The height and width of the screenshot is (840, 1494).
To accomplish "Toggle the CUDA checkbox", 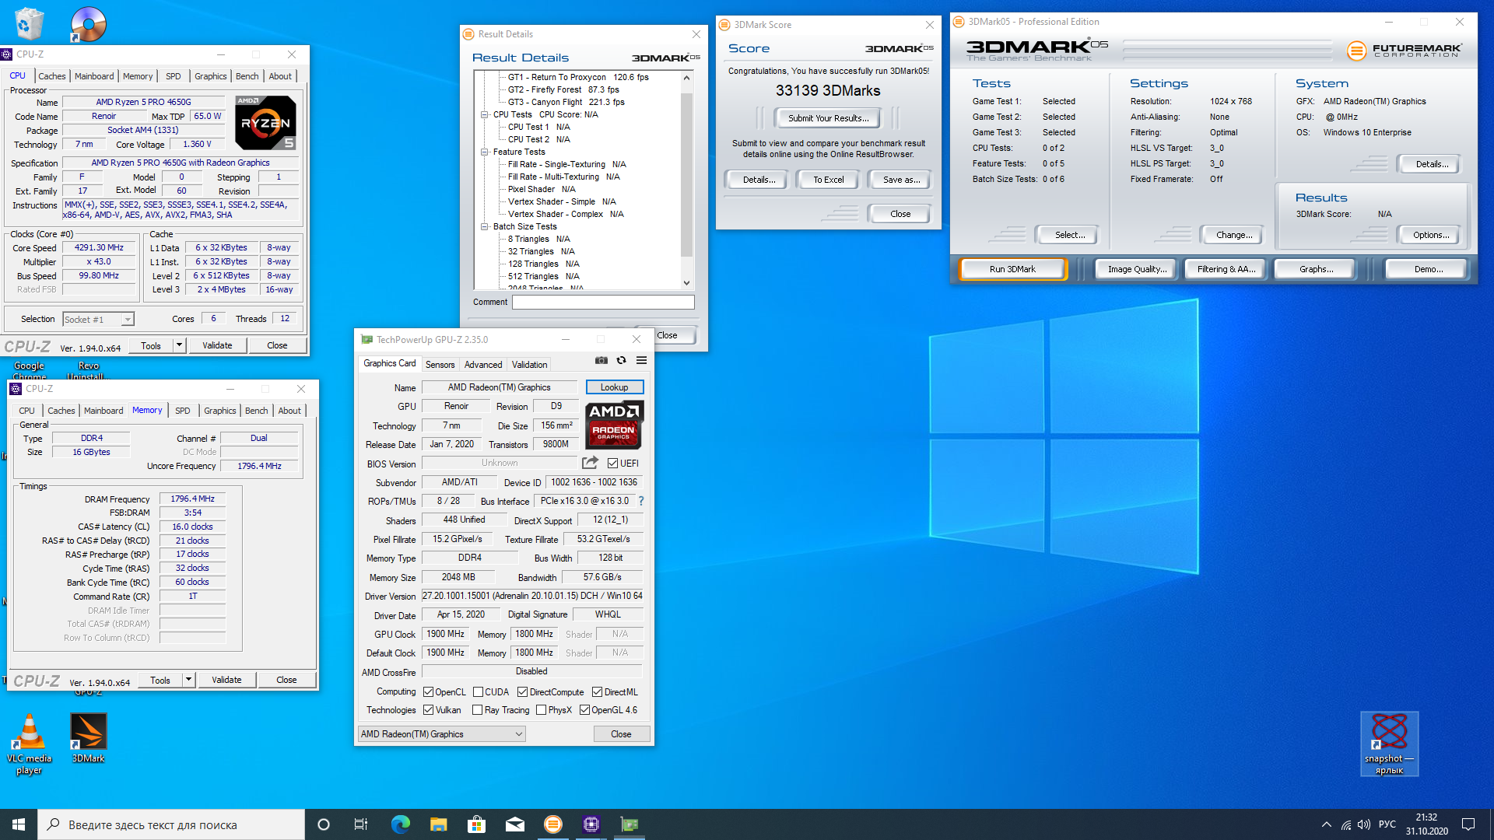I will (x=478, y=692).
